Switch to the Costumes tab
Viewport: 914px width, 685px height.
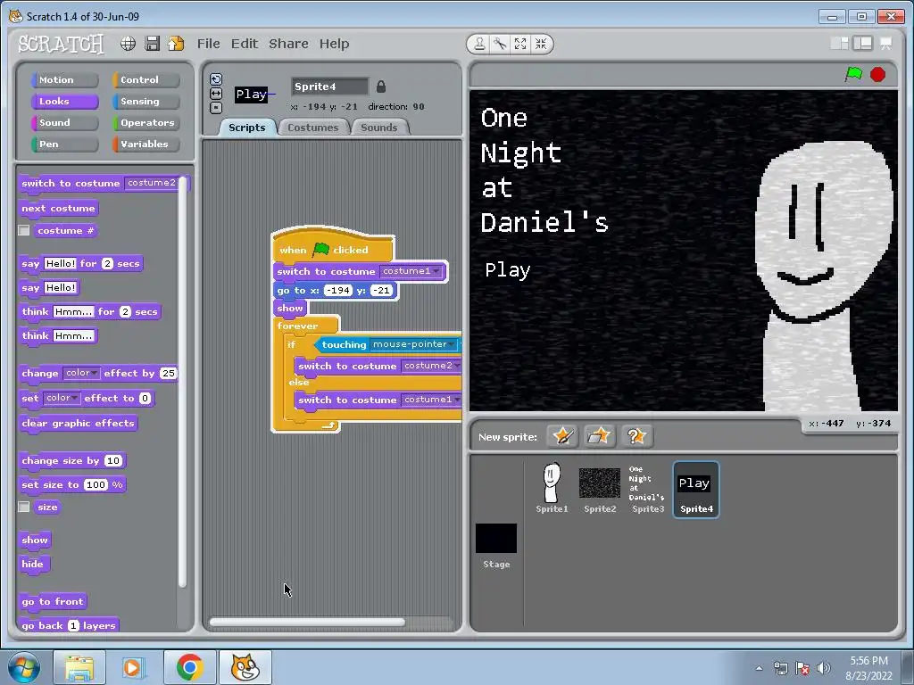(x=313, y=128)
